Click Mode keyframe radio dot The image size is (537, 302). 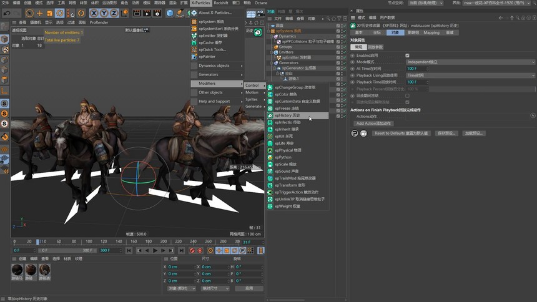(x=352, y=62)
